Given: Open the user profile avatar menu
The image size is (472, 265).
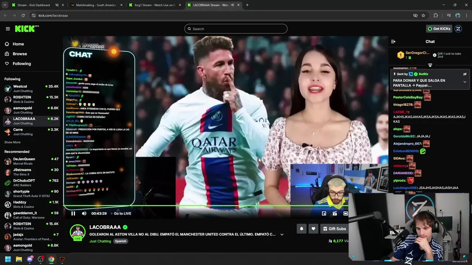Looking at the screenshot, I should click(458, 29).
